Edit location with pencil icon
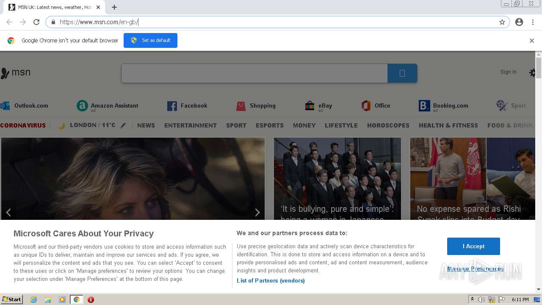 coord(123,125)
